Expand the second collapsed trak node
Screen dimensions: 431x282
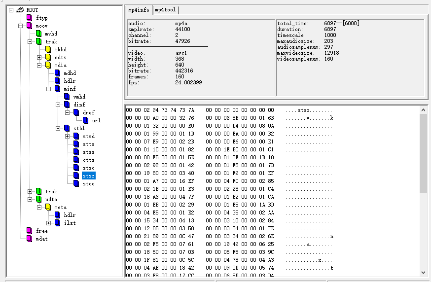pos(30,192)
